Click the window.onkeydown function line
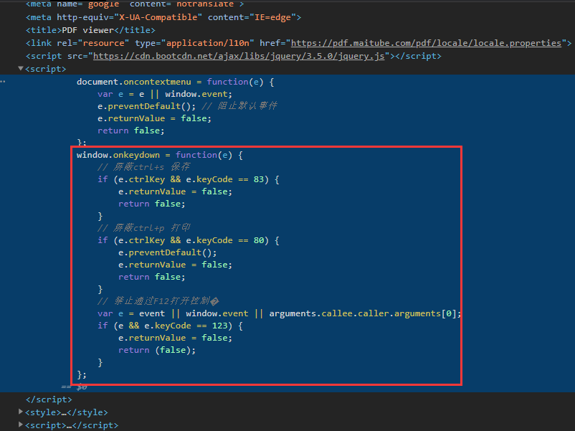The width and height of the screenshot is (575, 431). coord(159,155)
